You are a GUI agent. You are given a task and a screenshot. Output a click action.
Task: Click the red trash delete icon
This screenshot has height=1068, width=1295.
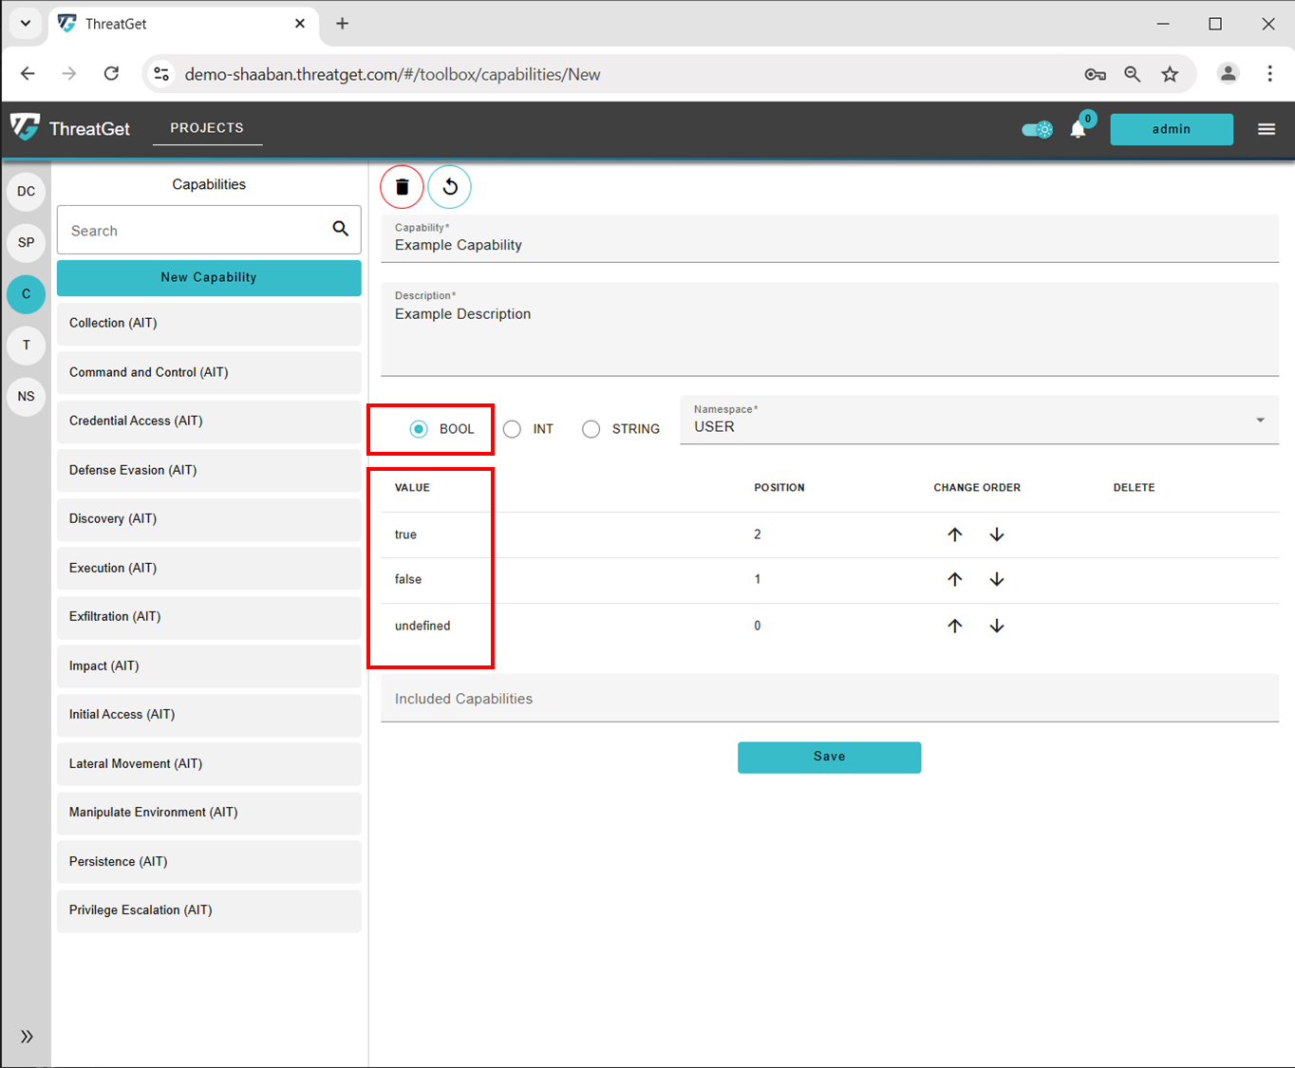coord(402,187)
